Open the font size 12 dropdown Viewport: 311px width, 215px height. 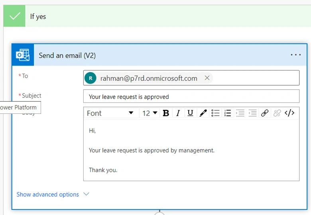150,113
